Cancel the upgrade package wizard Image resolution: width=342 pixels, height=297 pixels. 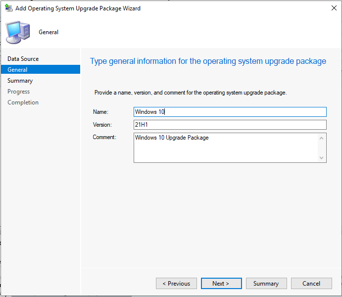(311, 284)
